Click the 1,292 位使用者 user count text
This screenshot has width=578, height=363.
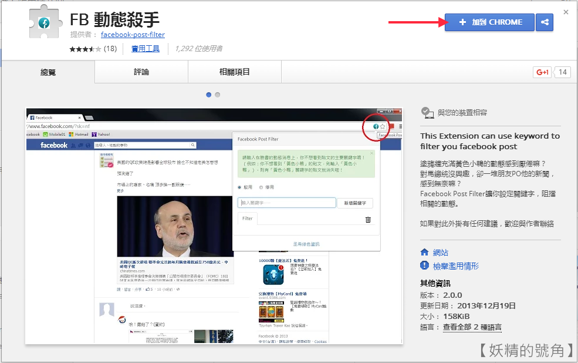[199, 49]
